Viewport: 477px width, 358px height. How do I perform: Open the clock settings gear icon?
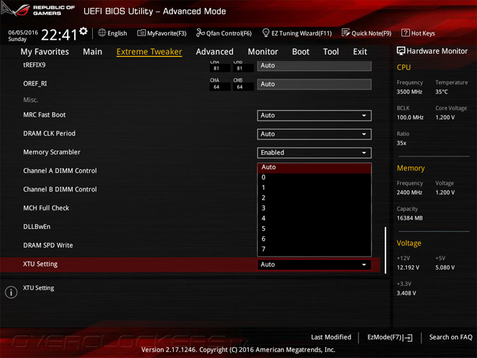pos(83,31)
